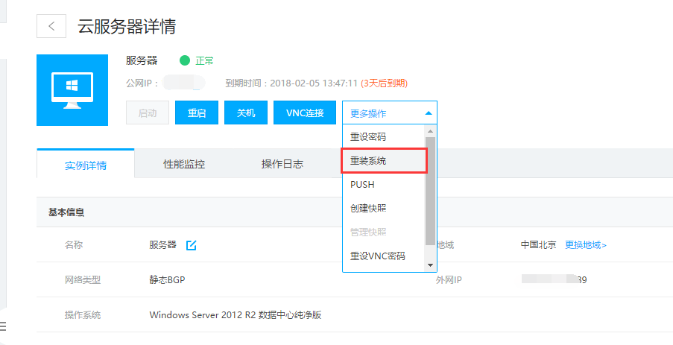The image size is (673, 345).
Task: Select 重设密码 from the menu
Action: [368, 137]
